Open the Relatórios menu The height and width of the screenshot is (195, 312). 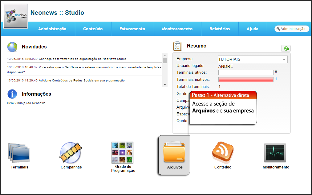[220, 29]
